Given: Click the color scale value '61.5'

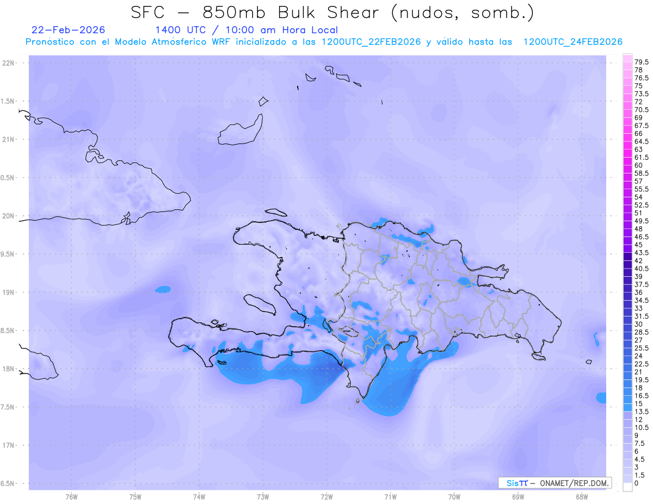Looking at the screenshot, I should (642, 157).
